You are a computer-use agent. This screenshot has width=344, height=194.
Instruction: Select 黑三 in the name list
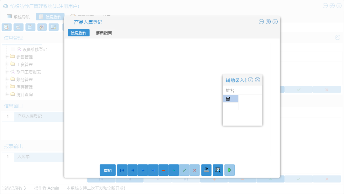click(x=230, y=99)
